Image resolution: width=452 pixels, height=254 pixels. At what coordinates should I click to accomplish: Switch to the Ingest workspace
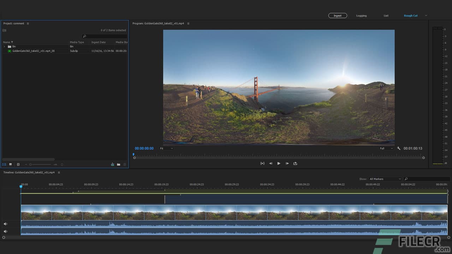[337, 16]
